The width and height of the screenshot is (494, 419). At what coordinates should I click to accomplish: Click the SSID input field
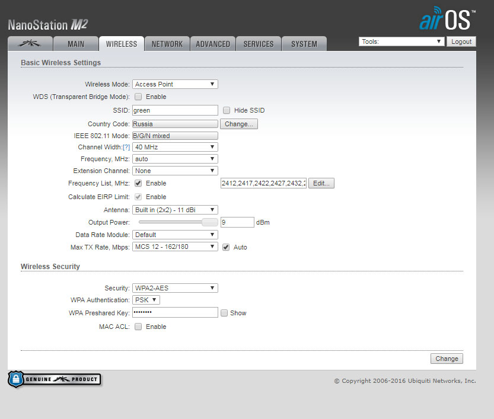(x=175, y=110)
